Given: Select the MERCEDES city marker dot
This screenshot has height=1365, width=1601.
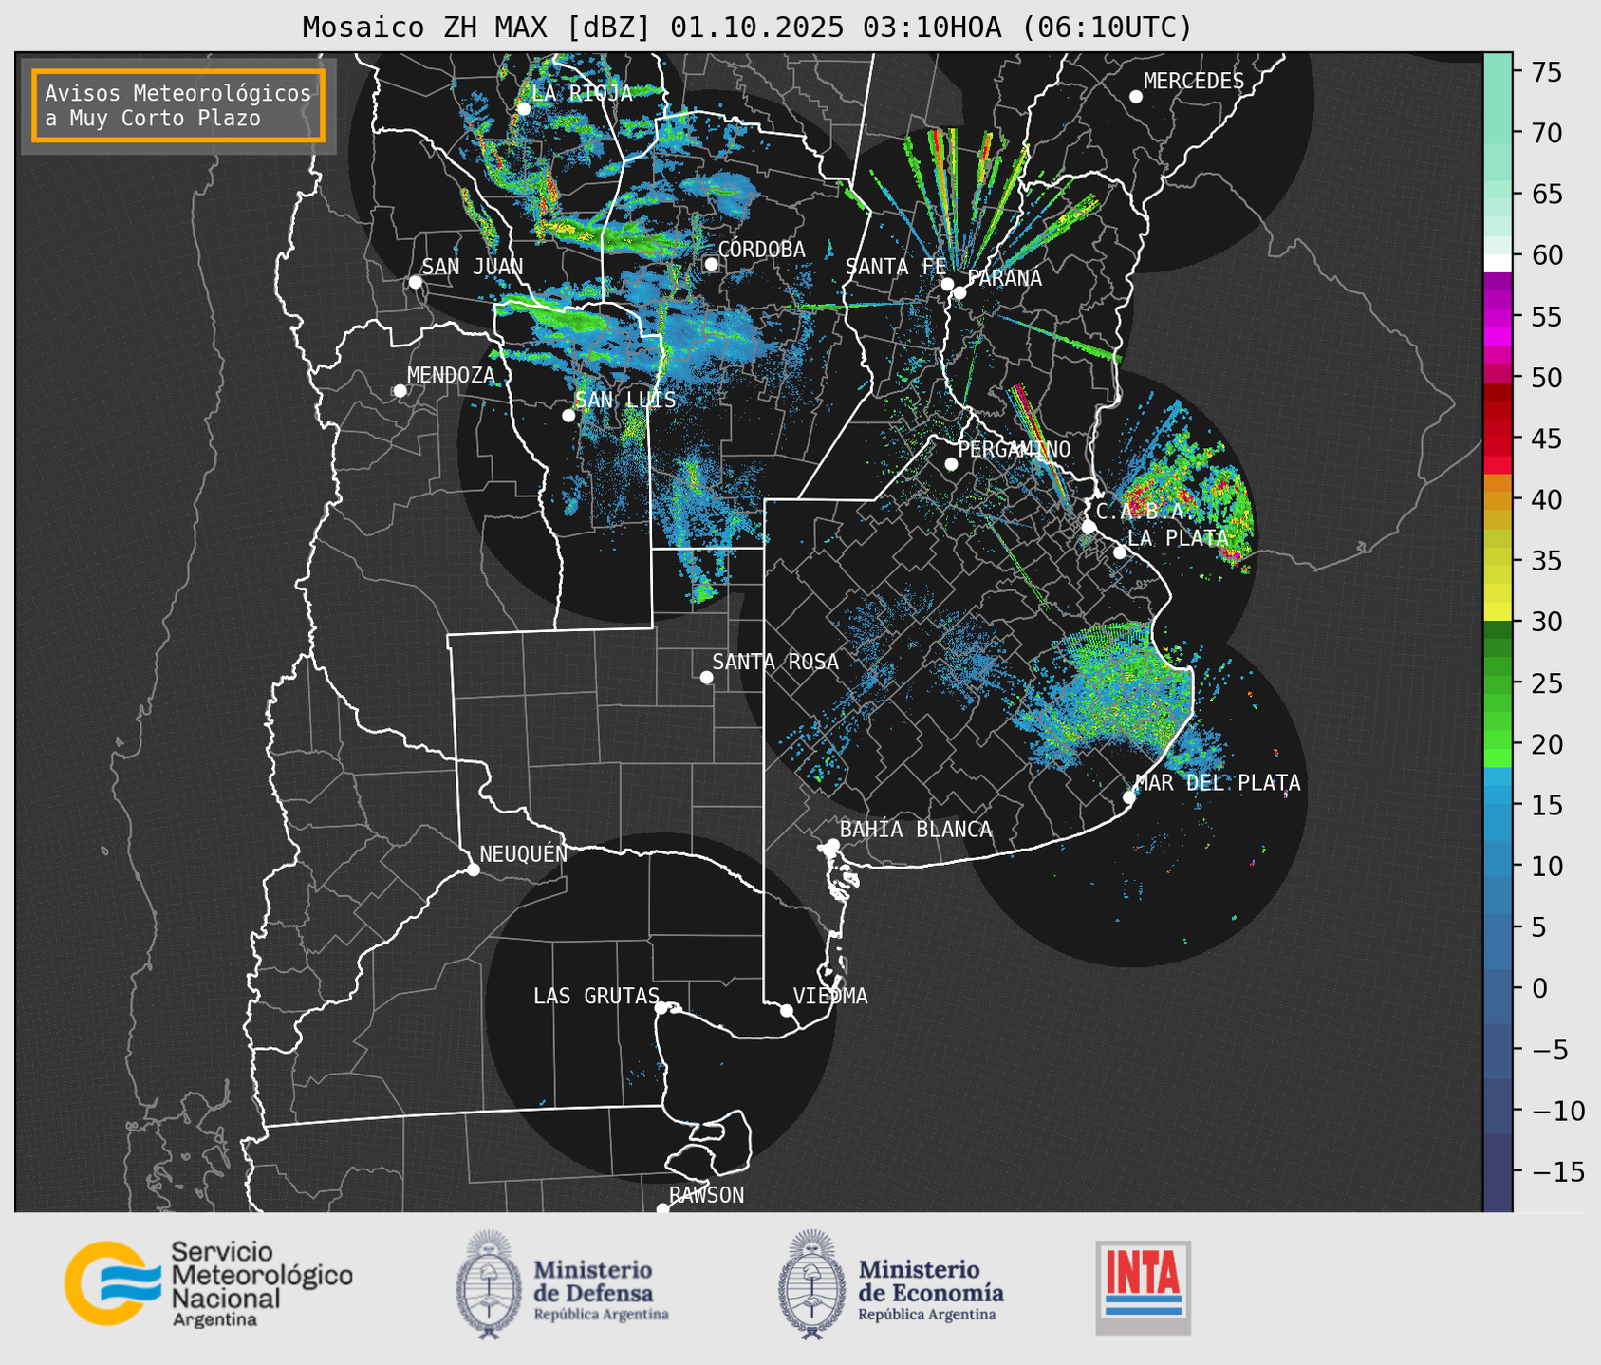Looking at the screenshot, I should click(1136, 97).
